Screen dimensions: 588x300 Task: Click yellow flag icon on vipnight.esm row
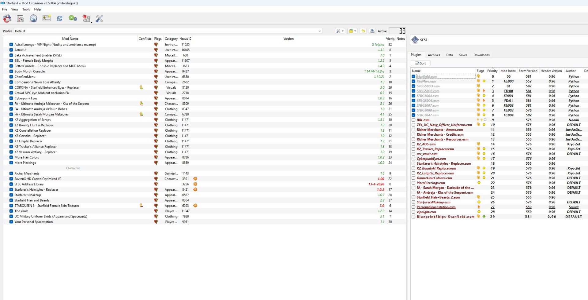479,212
